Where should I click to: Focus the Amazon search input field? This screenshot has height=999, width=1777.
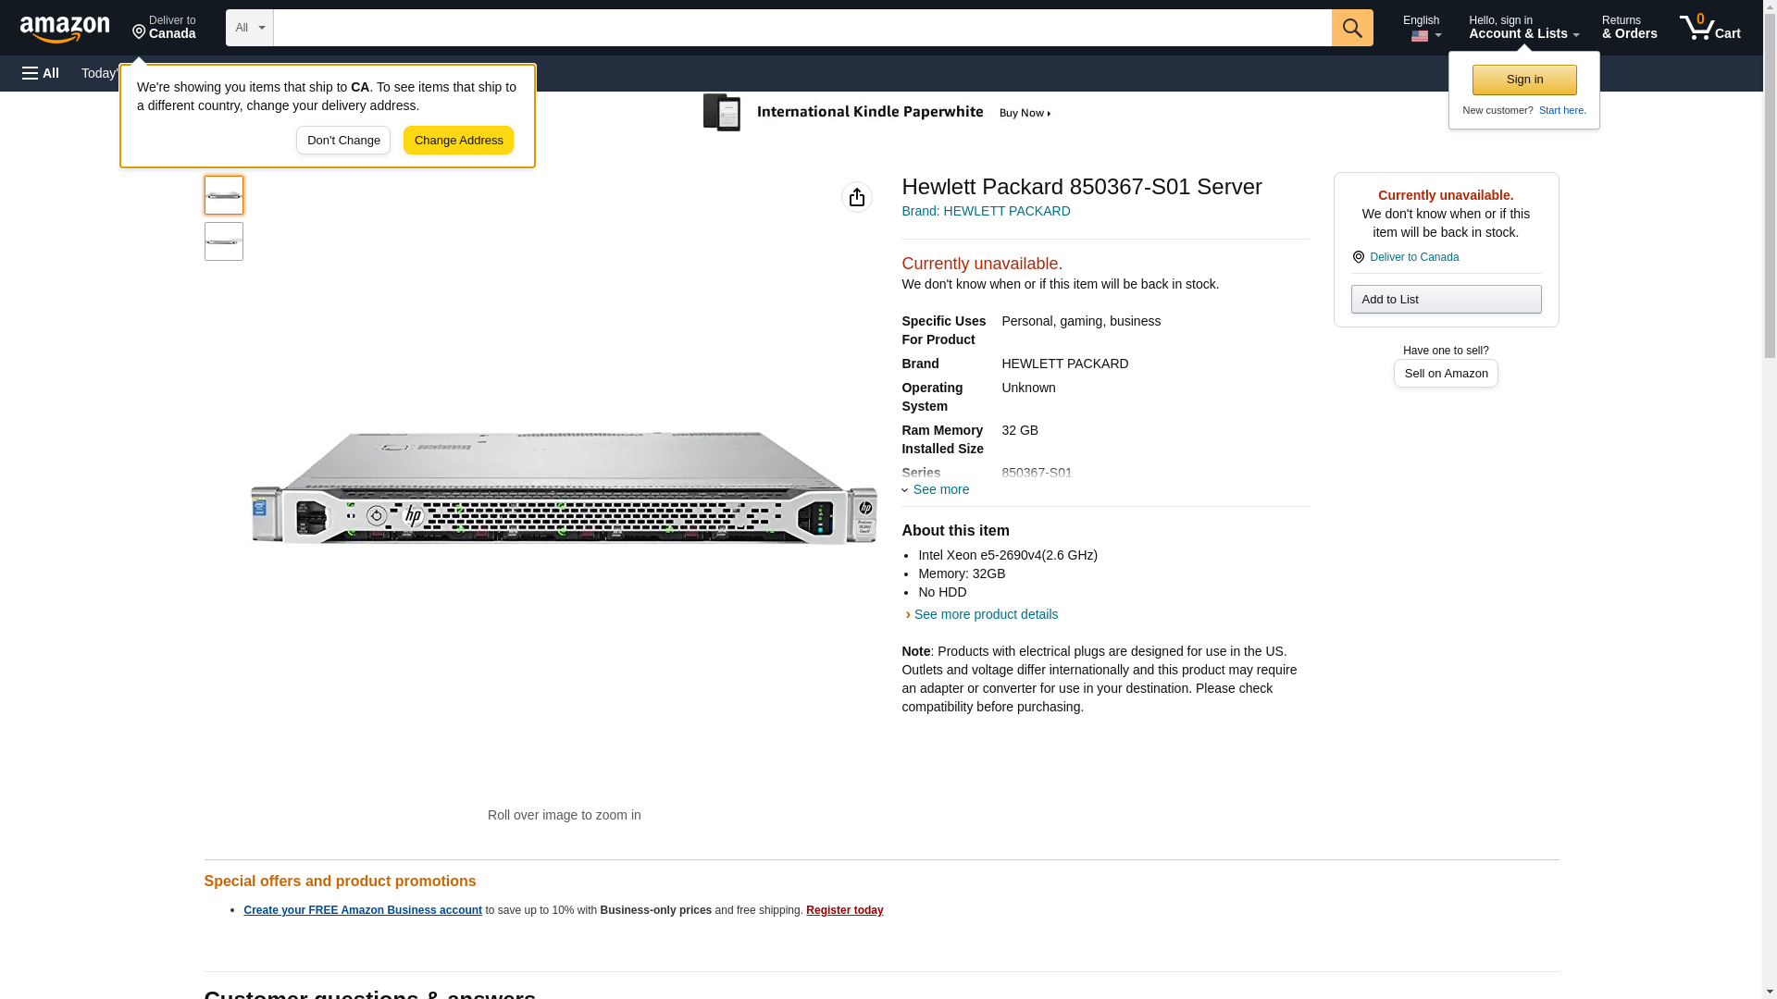(x=802, y=28)
